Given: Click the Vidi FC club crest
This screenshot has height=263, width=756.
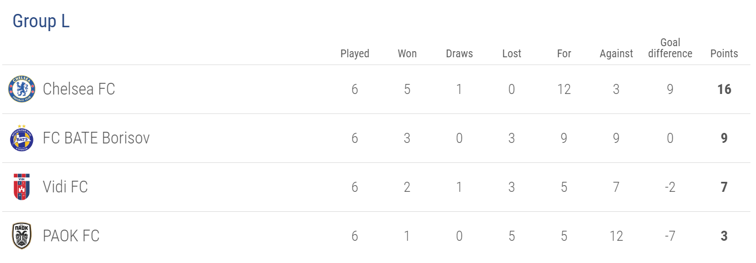Looking at the screenshot, I should (x=22, y=187).
